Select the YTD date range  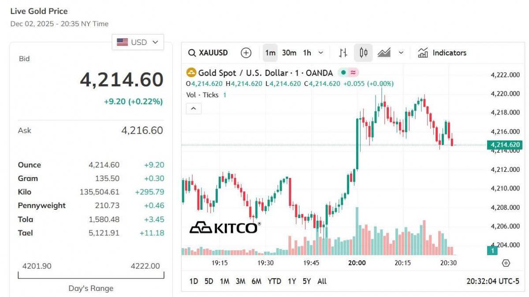tap(274, 281)
